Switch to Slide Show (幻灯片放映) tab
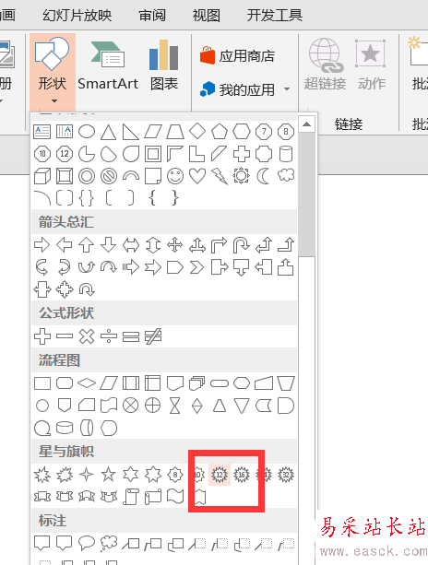This screenshot has height=565, width=428. tap(77, 15)
